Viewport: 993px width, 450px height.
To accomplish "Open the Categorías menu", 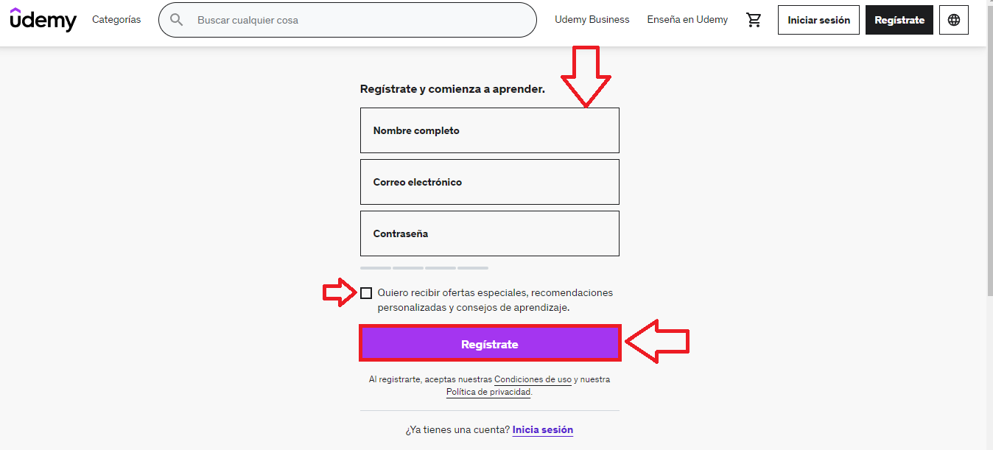I will 116,20.
